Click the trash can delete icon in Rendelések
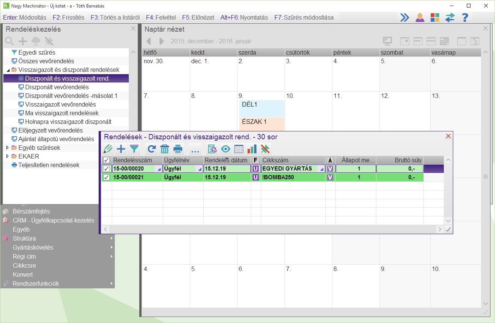 tap(164, 149)
